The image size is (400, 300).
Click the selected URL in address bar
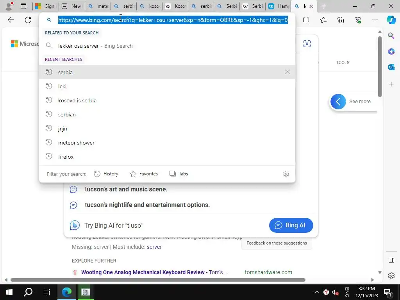point(173,20)
